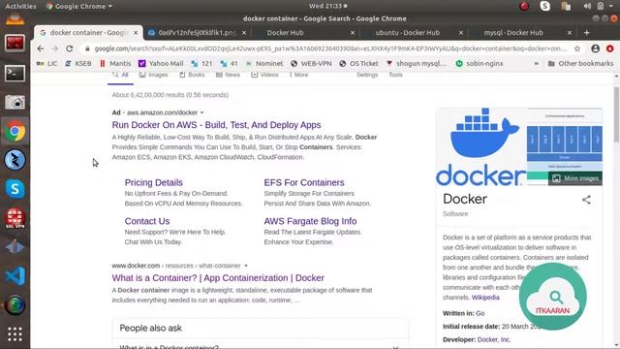Open the EFS For Containers sitelink
The height and width of the screenshot is (349, 620).
tap(304, 182)
